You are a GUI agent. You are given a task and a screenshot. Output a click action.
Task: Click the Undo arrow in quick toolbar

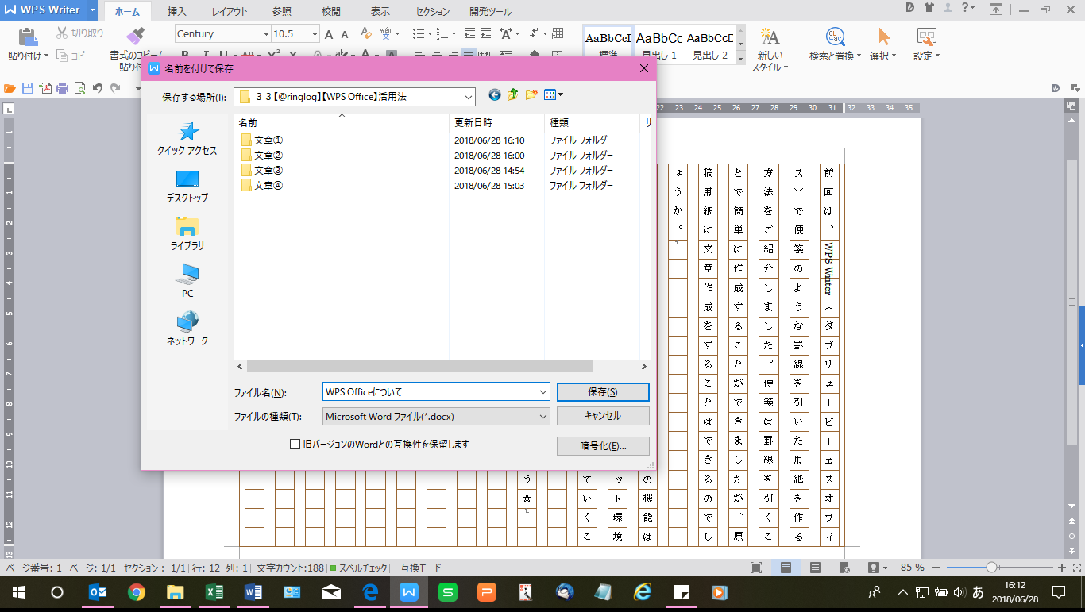(x=98, y=88)
